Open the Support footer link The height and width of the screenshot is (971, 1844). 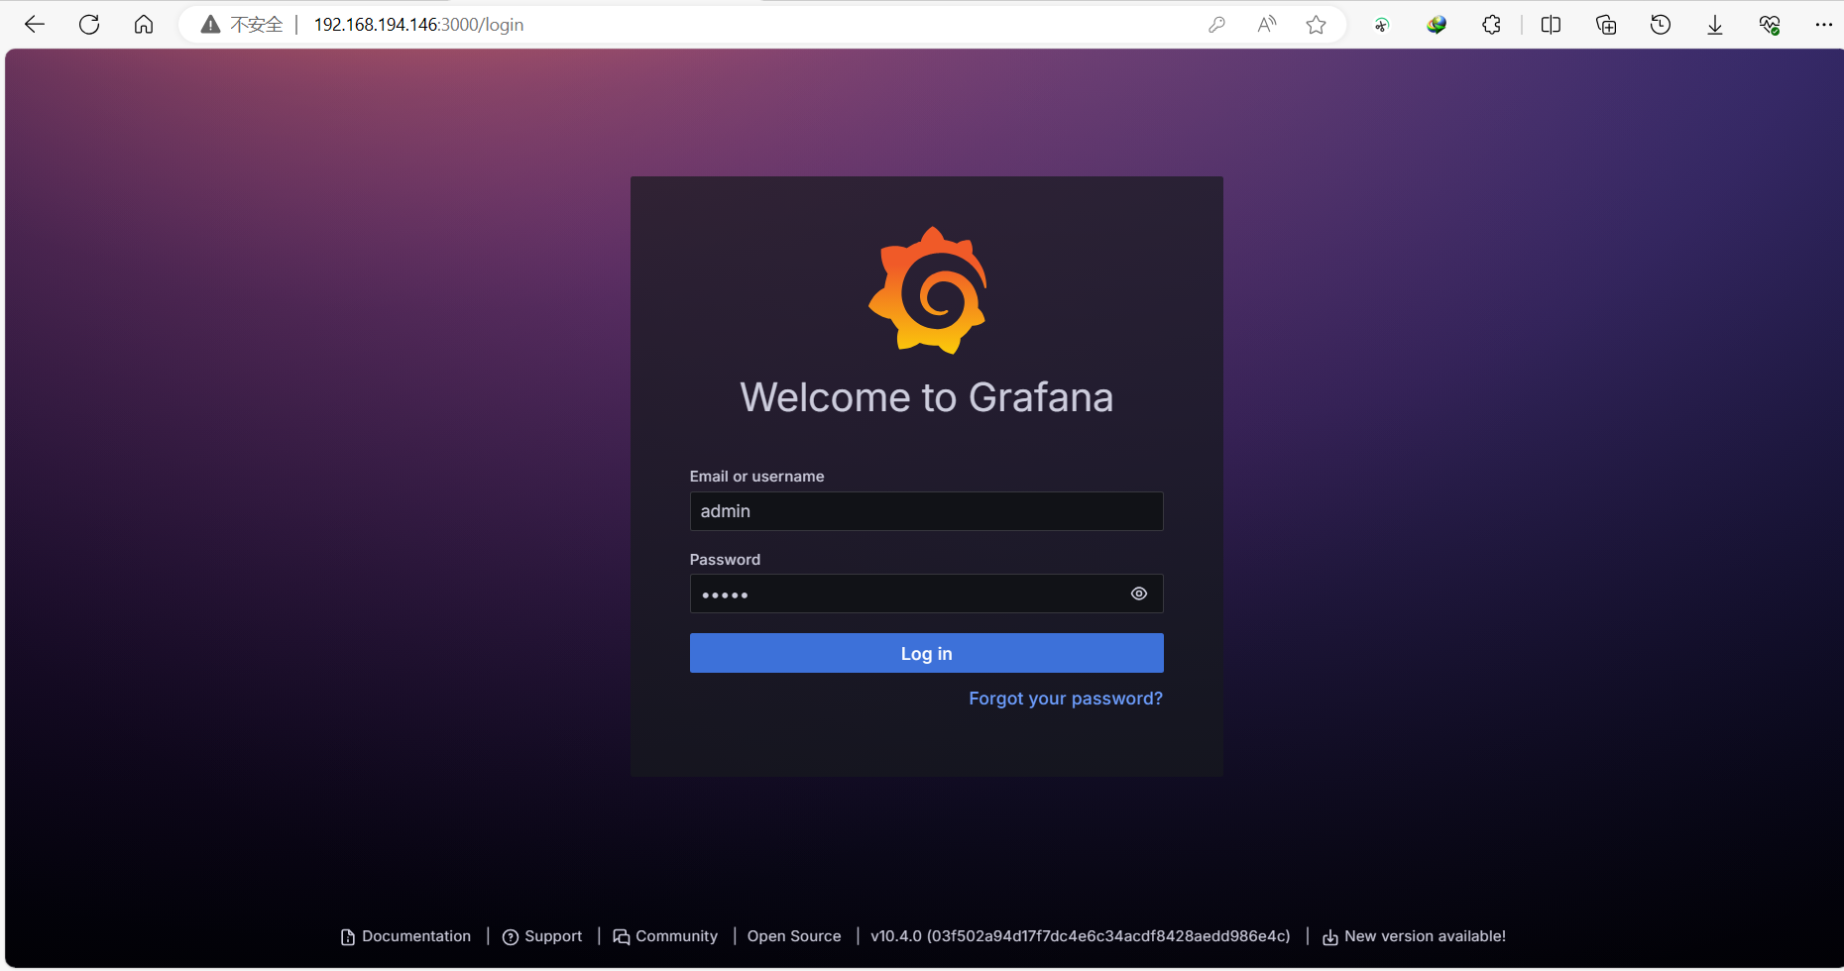point(542,936)
